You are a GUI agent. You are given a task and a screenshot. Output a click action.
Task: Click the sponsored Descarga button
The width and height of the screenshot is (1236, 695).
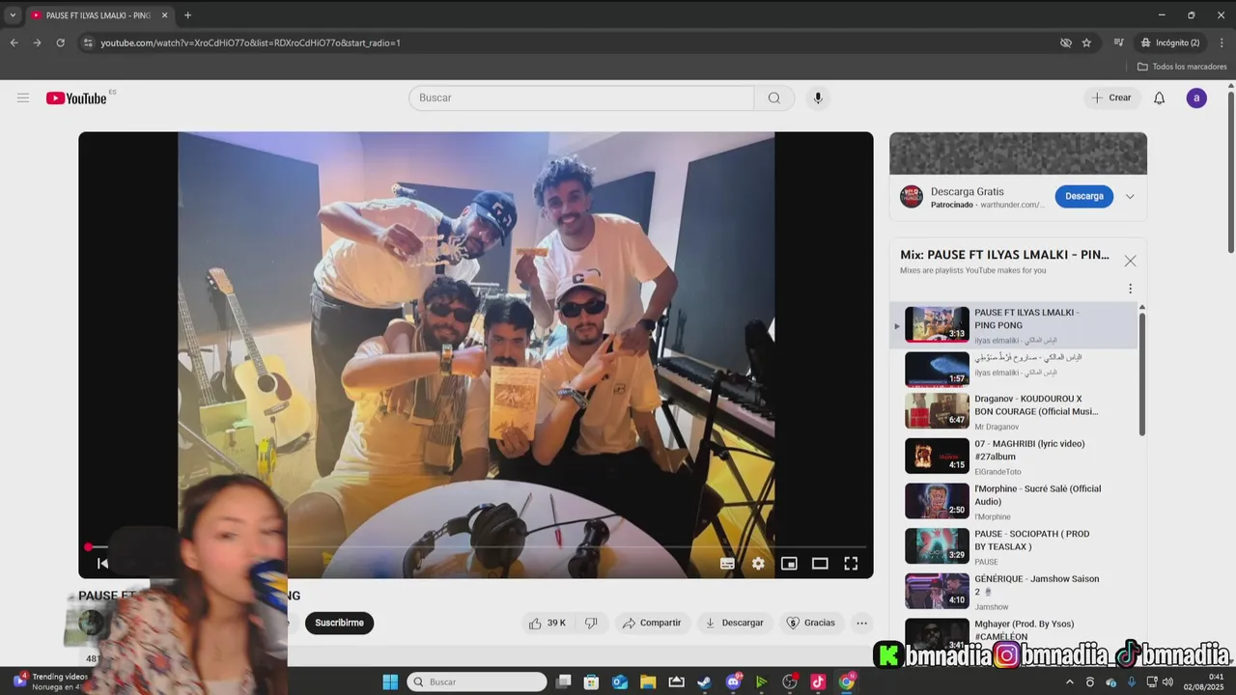click(1083, 196)
